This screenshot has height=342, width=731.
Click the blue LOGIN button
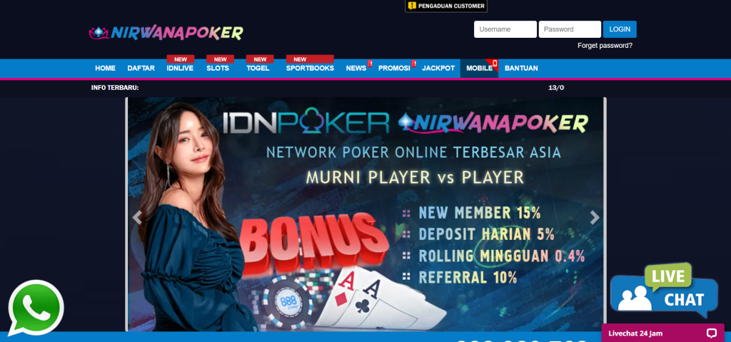point(620,29)
